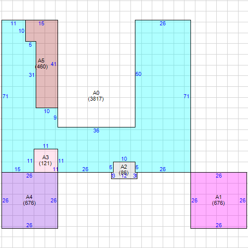Select the A0 (3817) area label
This screenshot has width=248, height=248.
click(x=96, y=96)
